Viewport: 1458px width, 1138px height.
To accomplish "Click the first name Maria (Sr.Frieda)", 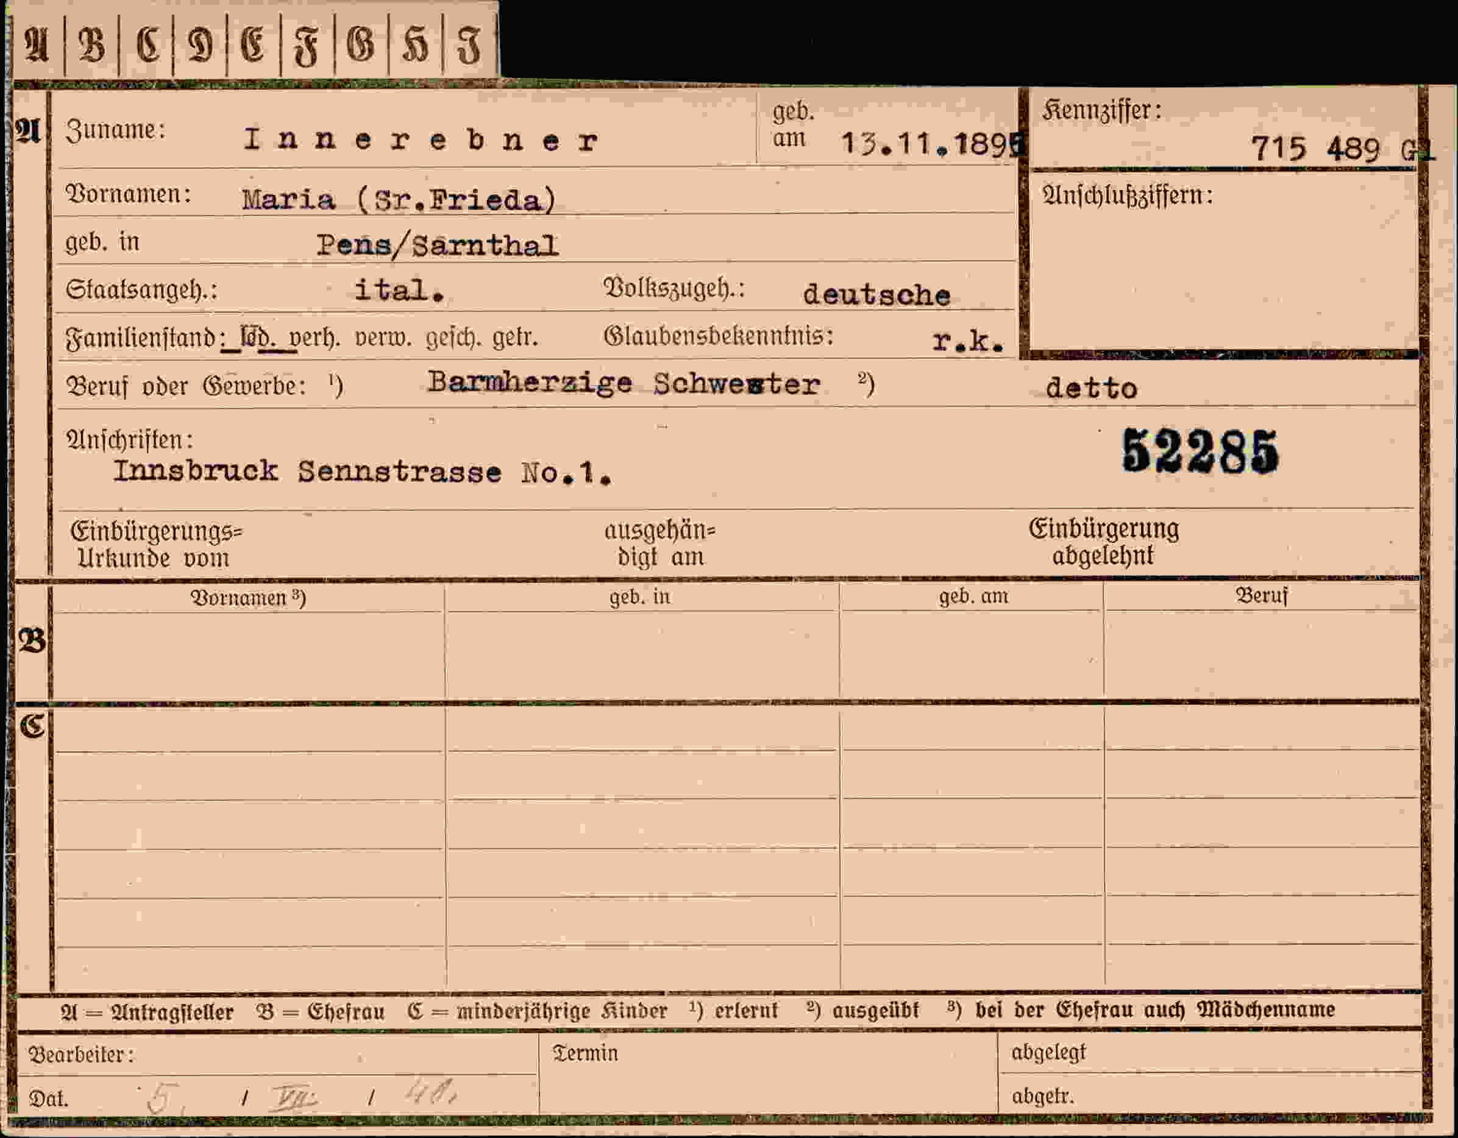I will (x=399, y=199).
